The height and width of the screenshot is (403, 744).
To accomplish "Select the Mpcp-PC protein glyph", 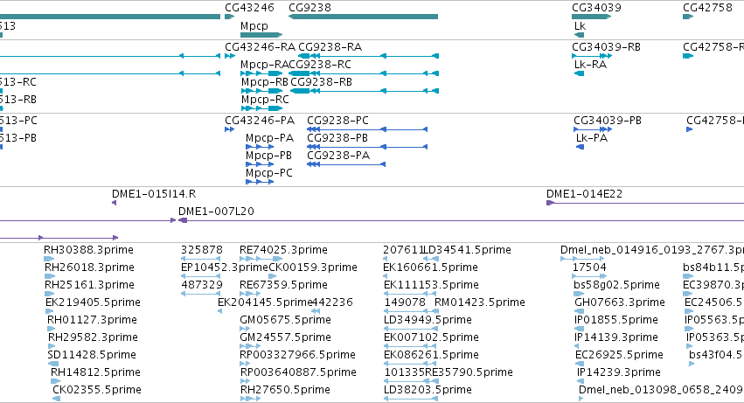I will [260, 183].
